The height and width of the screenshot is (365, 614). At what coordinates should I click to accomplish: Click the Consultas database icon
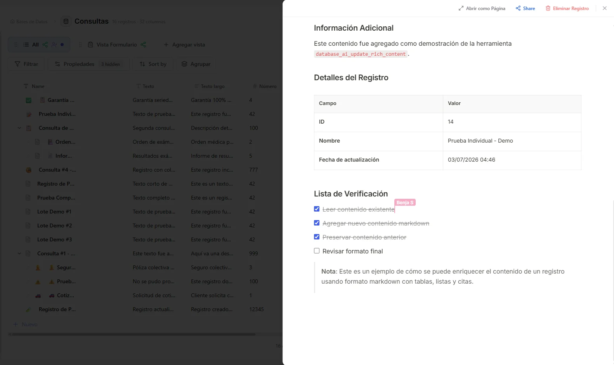click(x=66, y=21)
